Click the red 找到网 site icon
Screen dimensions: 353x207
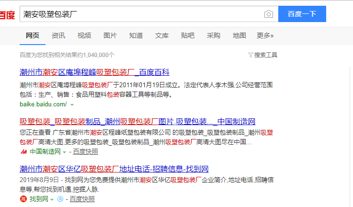point(23,199)
